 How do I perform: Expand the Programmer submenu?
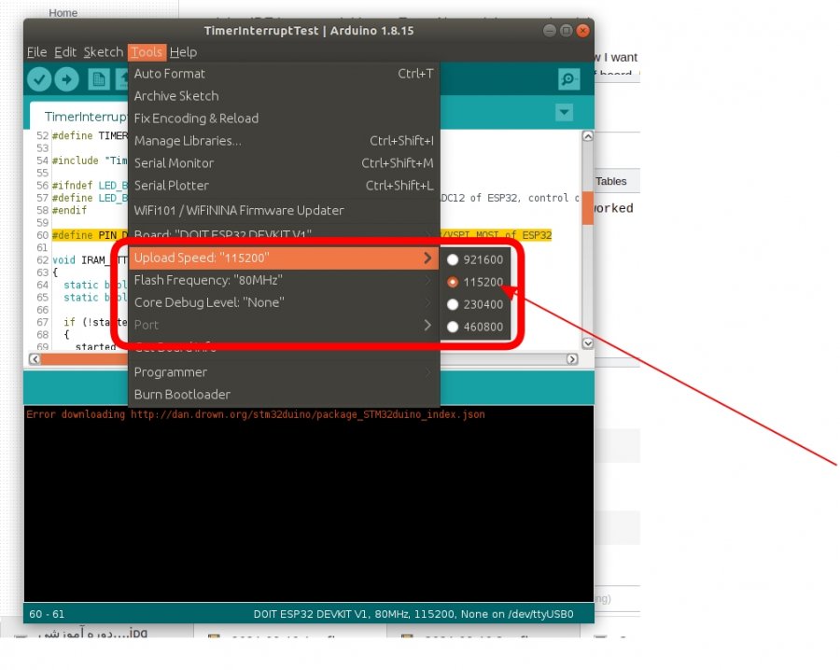(284, 372)
